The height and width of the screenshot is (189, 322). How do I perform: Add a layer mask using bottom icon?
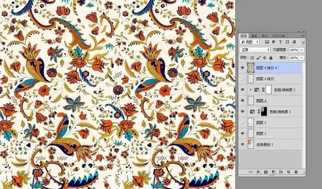click(x=265, y=172)
